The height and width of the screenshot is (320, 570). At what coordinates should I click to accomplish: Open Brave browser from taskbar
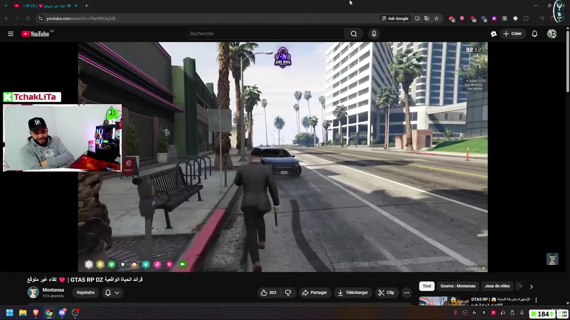[x=36, y=313]
